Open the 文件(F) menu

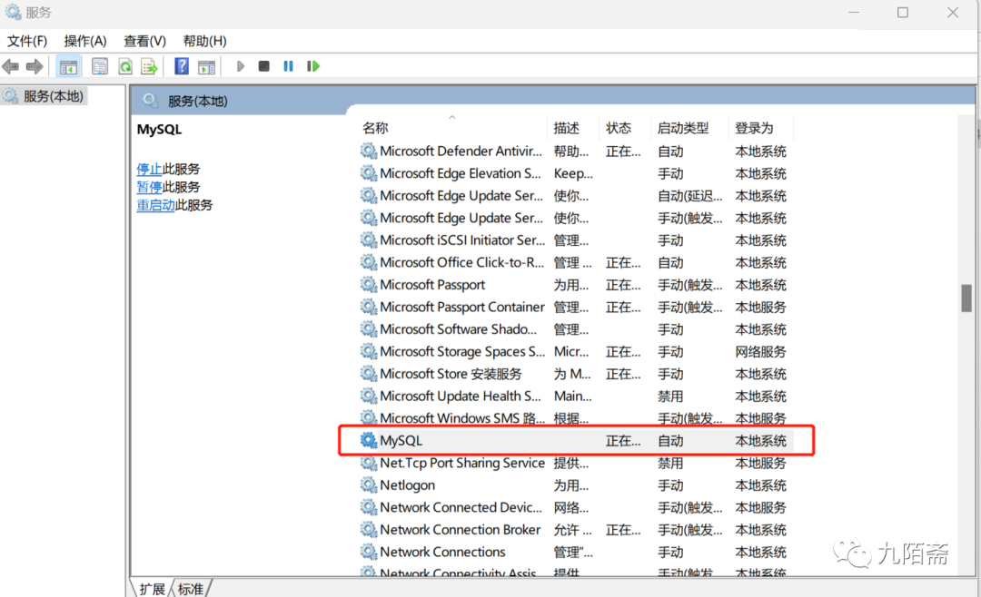click(27, 41)
